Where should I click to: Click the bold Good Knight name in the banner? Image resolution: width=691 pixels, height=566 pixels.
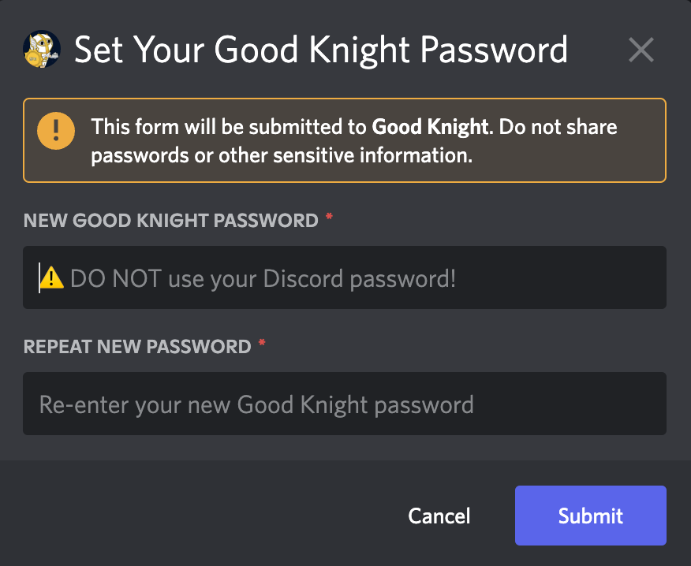(430, 127)
